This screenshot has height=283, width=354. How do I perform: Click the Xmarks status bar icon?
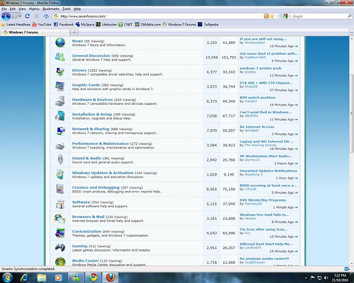[x=346, y=269]
